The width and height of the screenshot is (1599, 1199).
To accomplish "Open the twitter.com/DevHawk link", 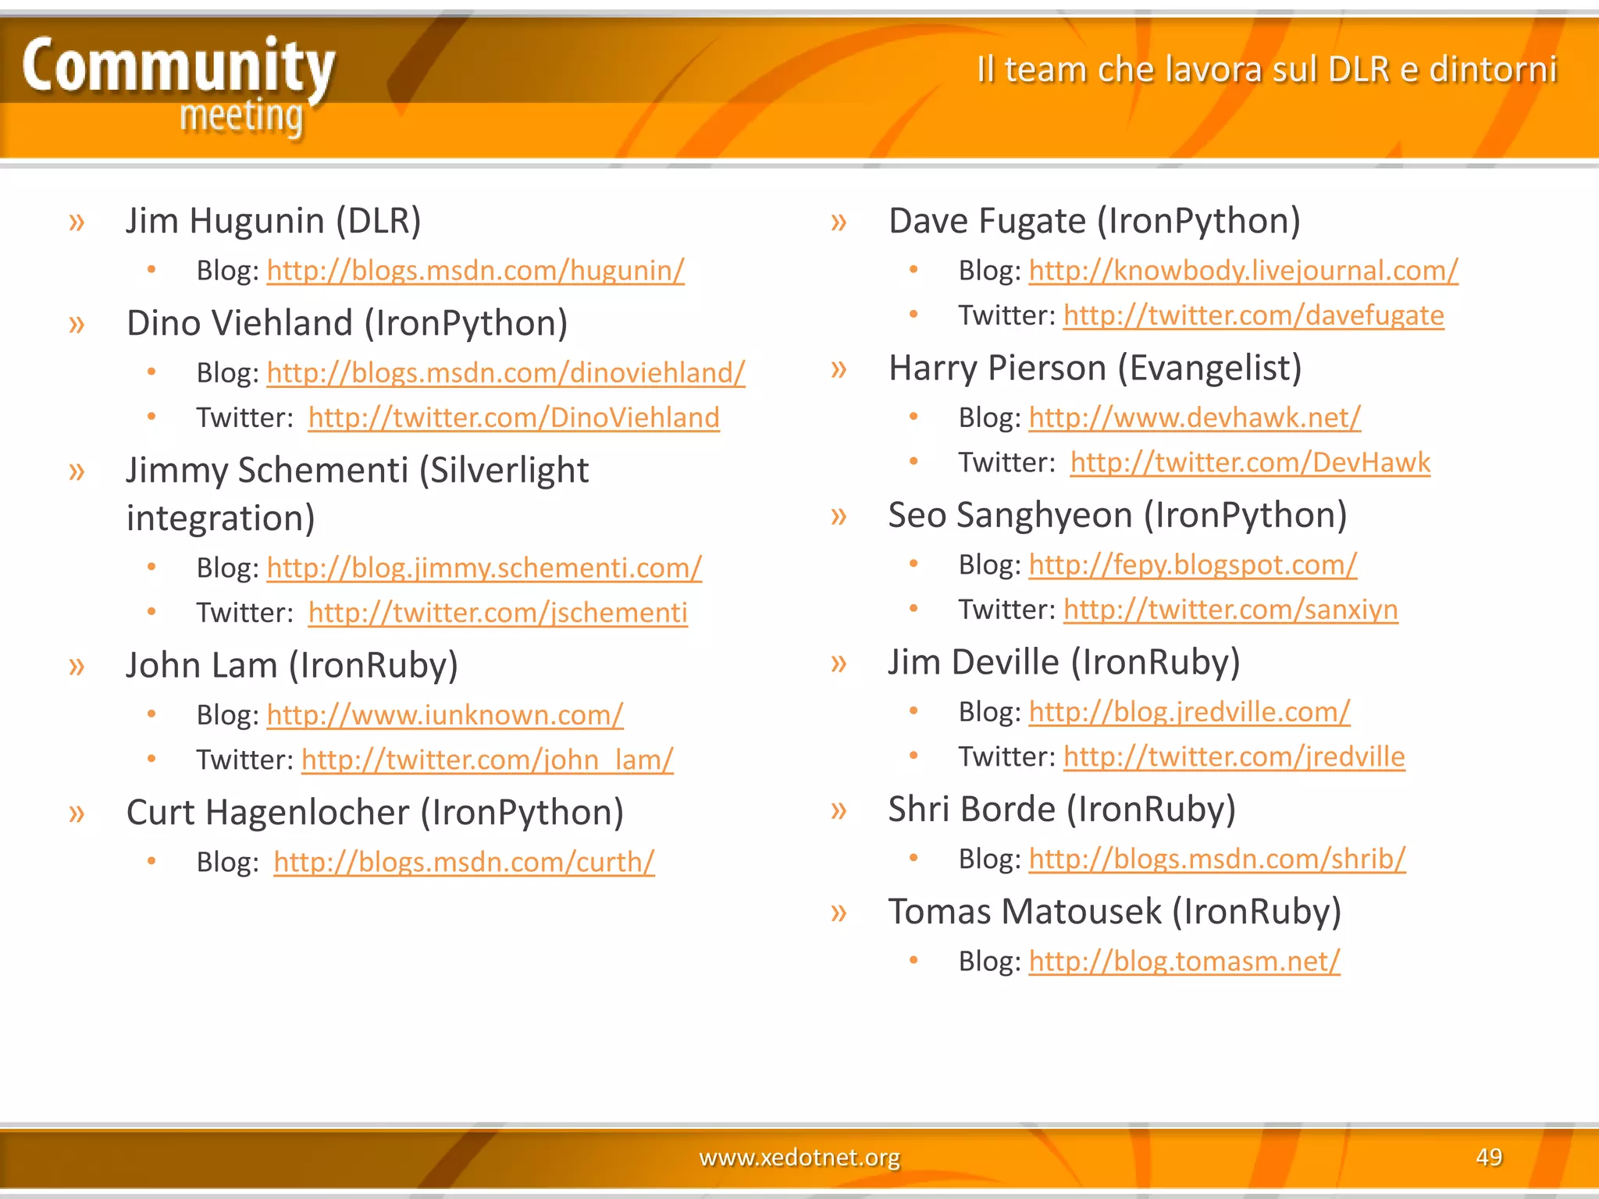I will click(x=1250, y=462).
